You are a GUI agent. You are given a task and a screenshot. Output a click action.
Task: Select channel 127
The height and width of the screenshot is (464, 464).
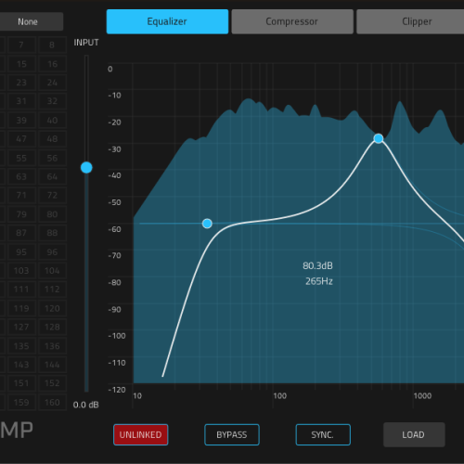[21, 327]
